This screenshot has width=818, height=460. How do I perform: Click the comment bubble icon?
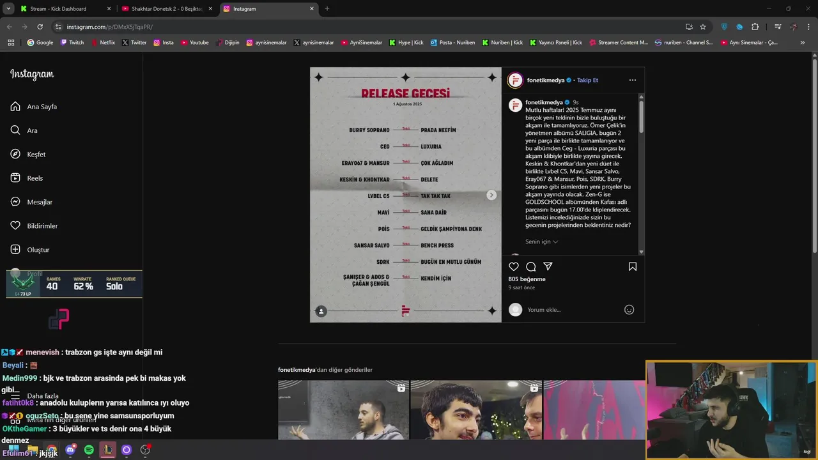point(531,266)
